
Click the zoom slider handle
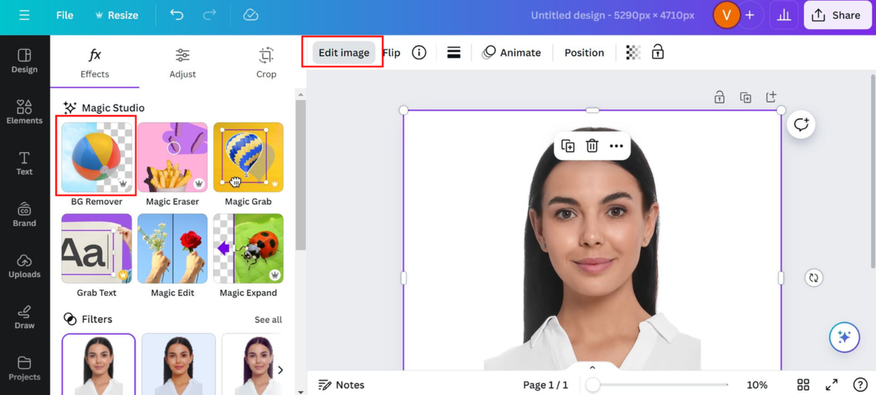(x=593, y=385)
